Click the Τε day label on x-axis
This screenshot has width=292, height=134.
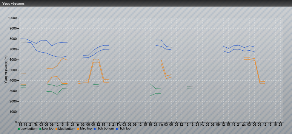point(36,125)
